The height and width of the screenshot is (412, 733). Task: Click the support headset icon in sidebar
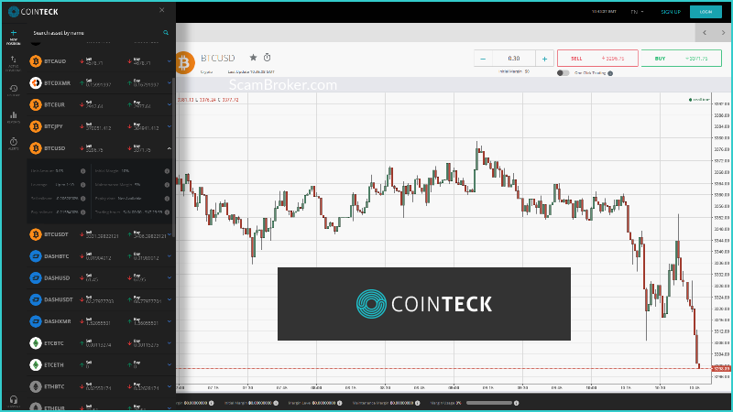(13, 401)
